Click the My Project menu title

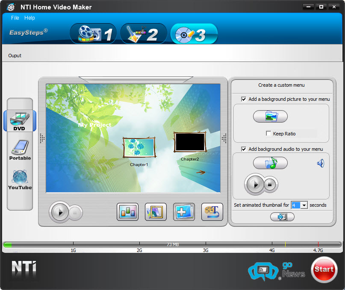click(x=94, y=125)
